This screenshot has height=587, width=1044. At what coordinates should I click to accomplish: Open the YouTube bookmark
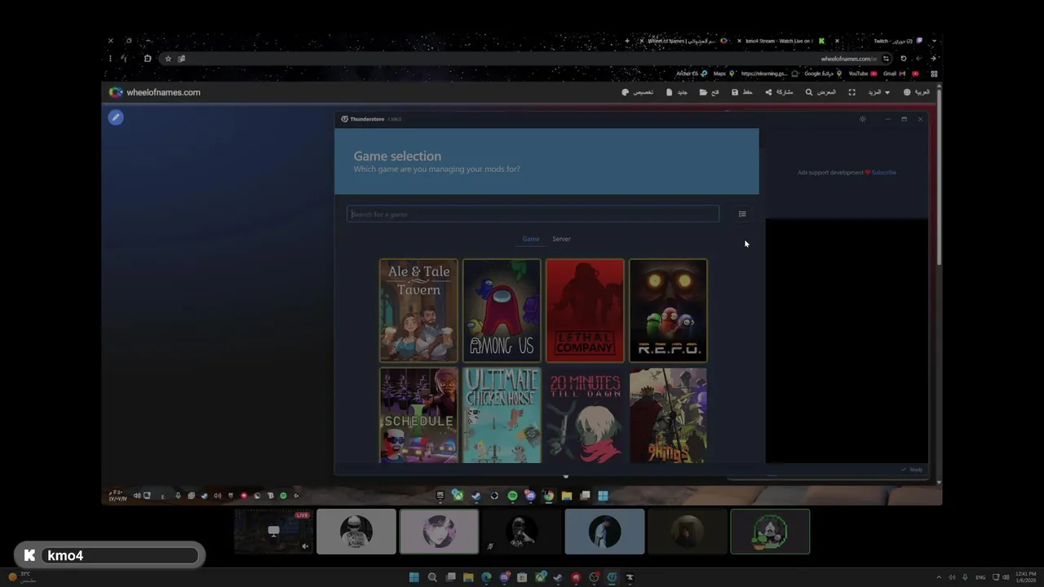863,73
